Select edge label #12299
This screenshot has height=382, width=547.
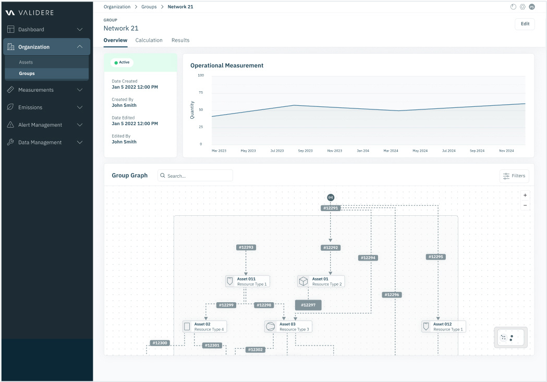(226, 305)
